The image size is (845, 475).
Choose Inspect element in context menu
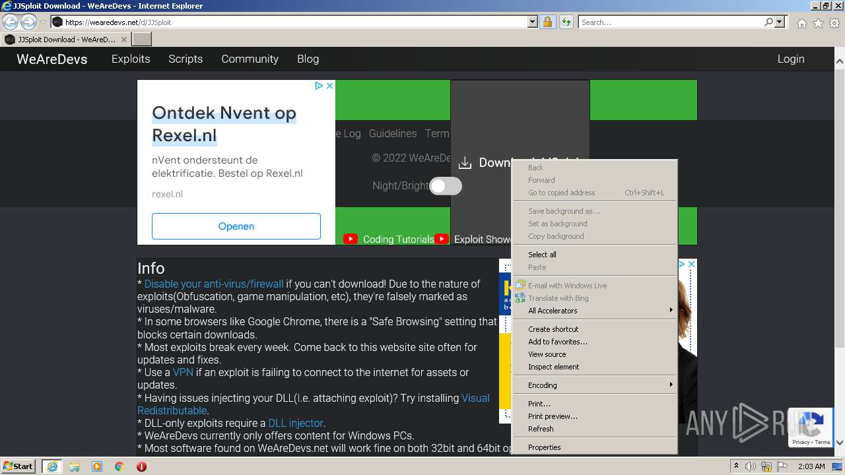pos(595,367)
